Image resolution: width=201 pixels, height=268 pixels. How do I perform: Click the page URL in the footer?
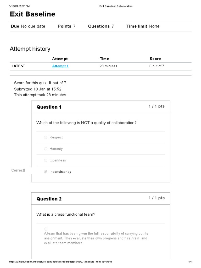click(60, 262)
